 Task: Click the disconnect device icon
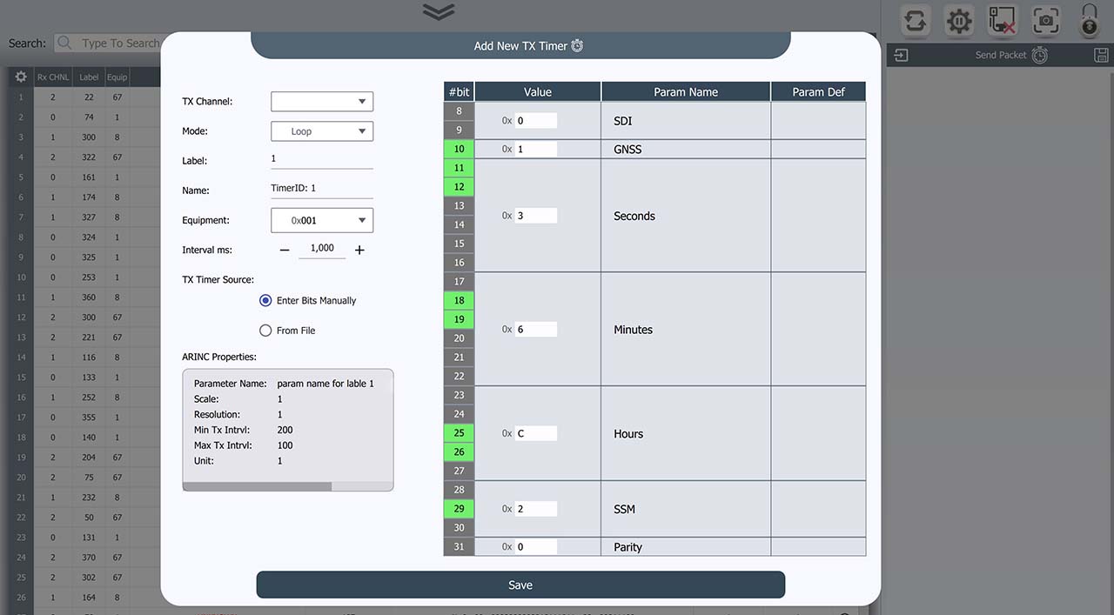pyautogui.click(x=1003, y=20)
